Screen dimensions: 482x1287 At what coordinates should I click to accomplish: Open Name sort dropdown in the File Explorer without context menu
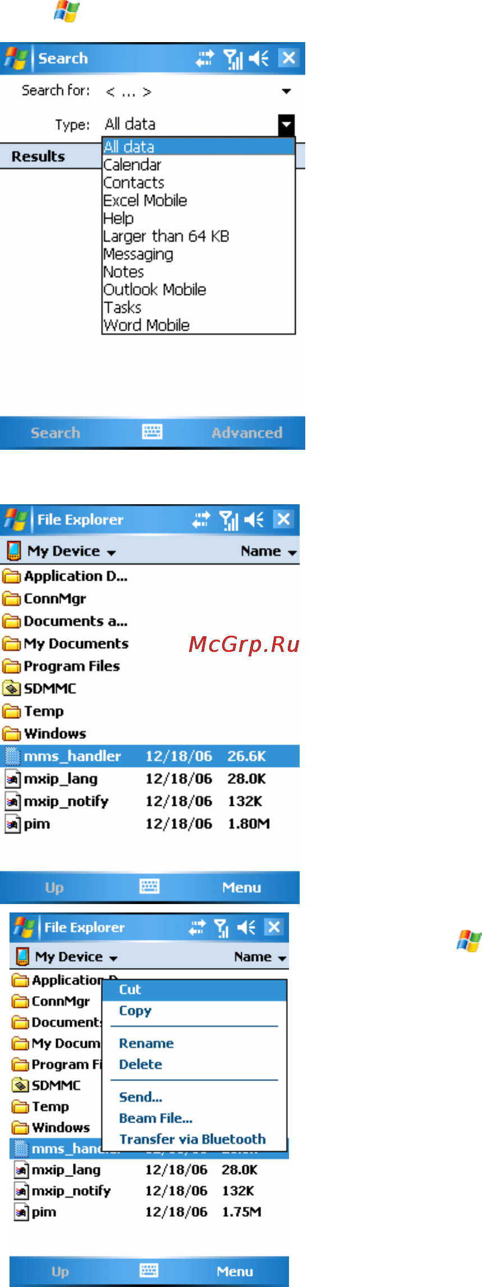[x=268, y=551]
